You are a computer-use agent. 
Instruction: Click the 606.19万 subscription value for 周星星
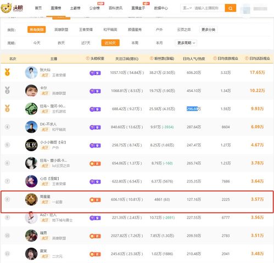(x=118, y=199)
